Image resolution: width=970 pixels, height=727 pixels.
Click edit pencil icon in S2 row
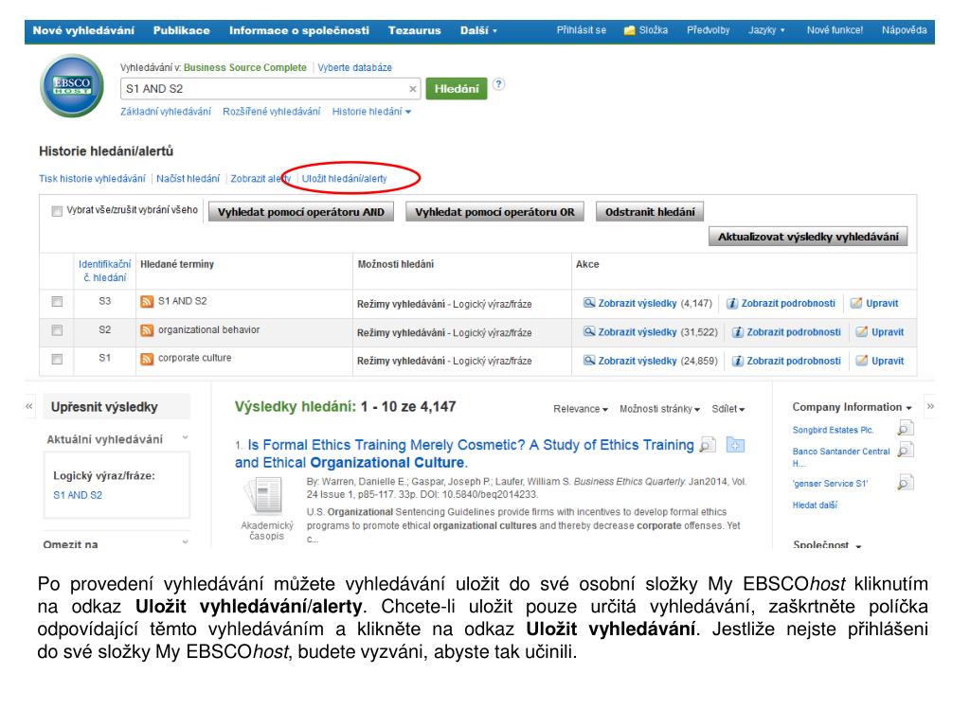click(x=862, y=331)
